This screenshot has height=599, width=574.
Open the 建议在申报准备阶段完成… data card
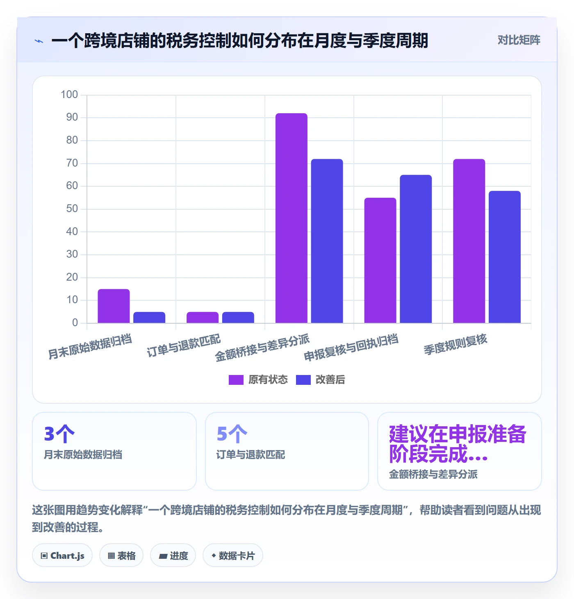(460, 451)
